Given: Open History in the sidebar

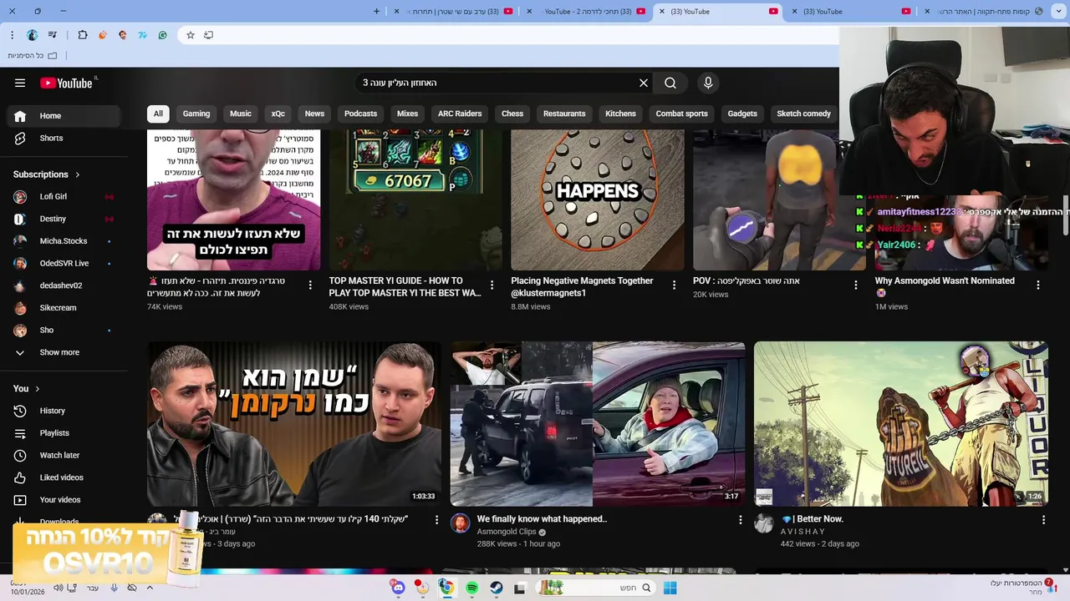Looking at the screenshot, I should tap(64, 411).
